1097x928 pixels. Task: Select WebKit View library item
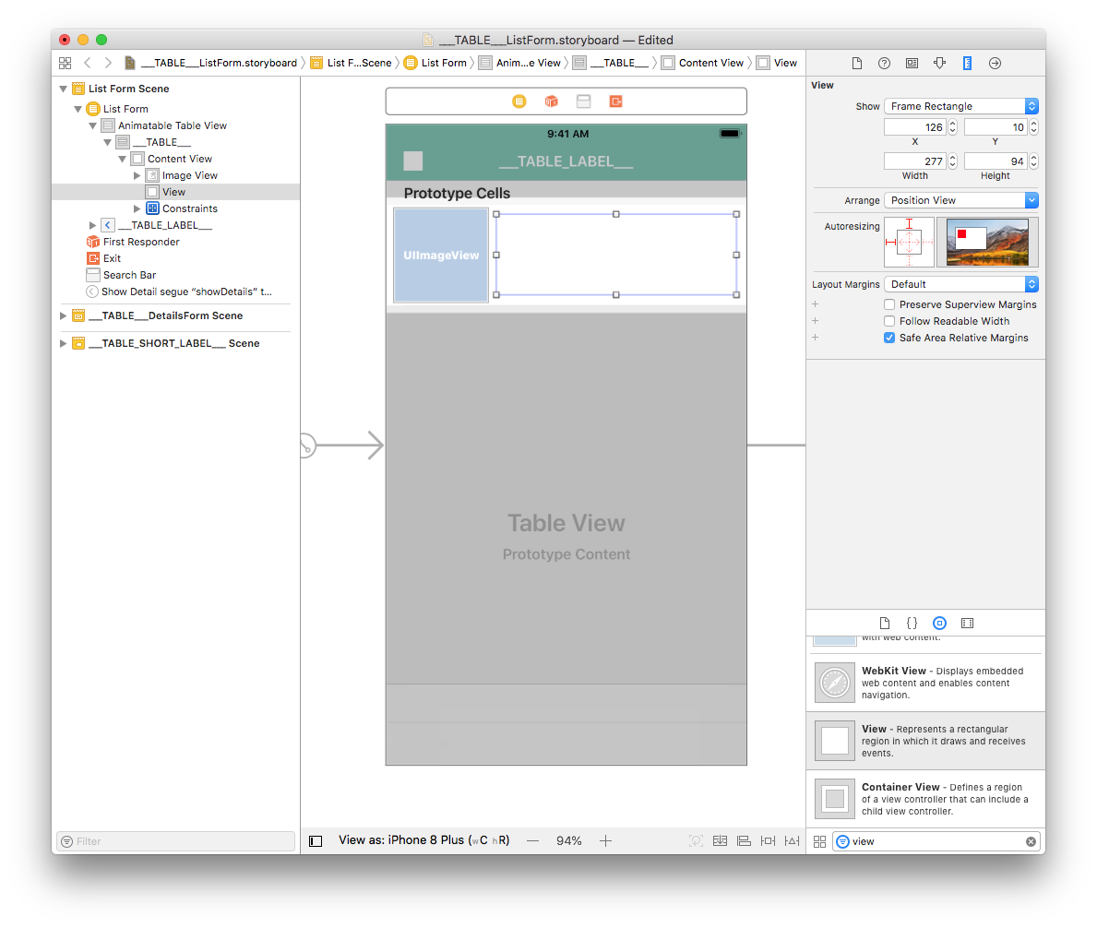(x=925, y=683)
